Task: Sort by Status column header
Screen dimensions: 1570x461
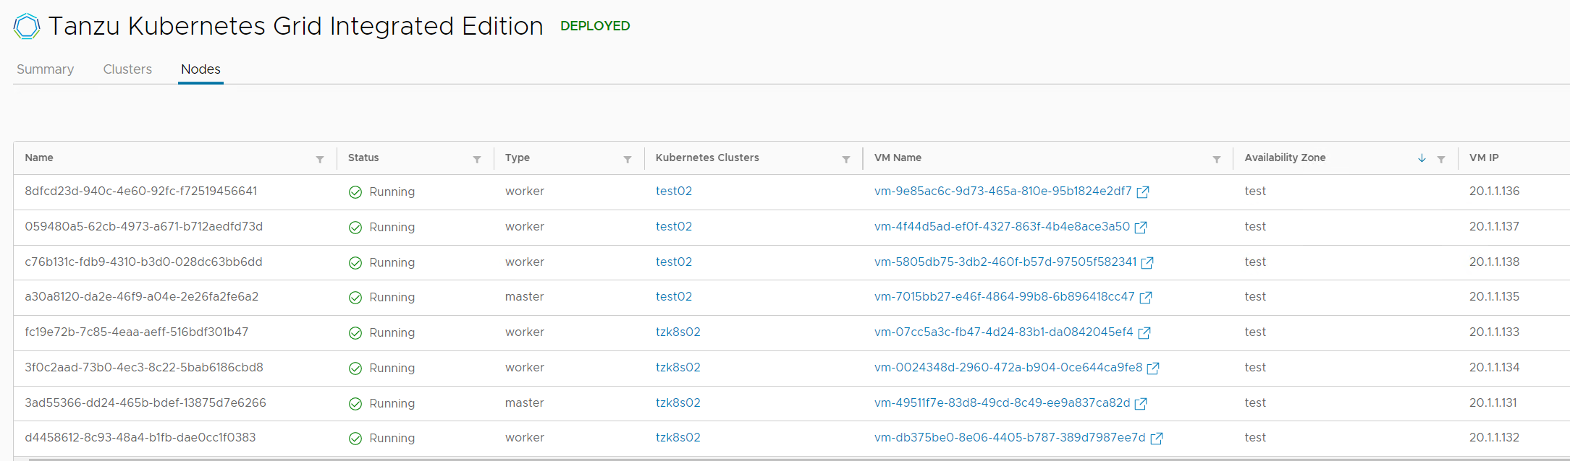Action: 363,158
